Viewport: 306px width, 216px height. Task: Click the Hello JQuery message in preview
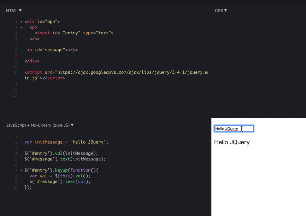[x=232, y=142]
